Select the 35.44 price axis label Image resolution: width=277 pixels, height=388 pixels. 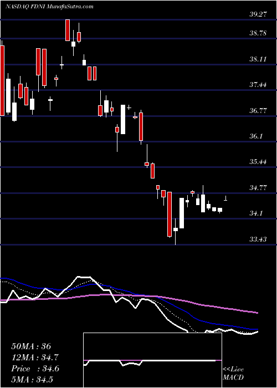click(x=258, y=162)
